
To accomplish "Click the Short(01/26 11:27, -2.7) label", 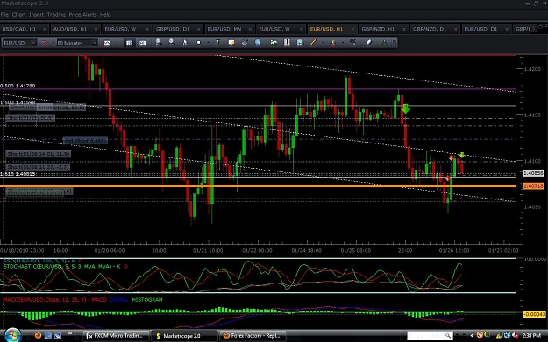I will point(38,167).
